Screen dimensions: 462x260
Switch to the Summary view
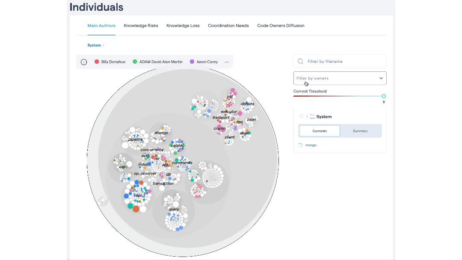361,131
